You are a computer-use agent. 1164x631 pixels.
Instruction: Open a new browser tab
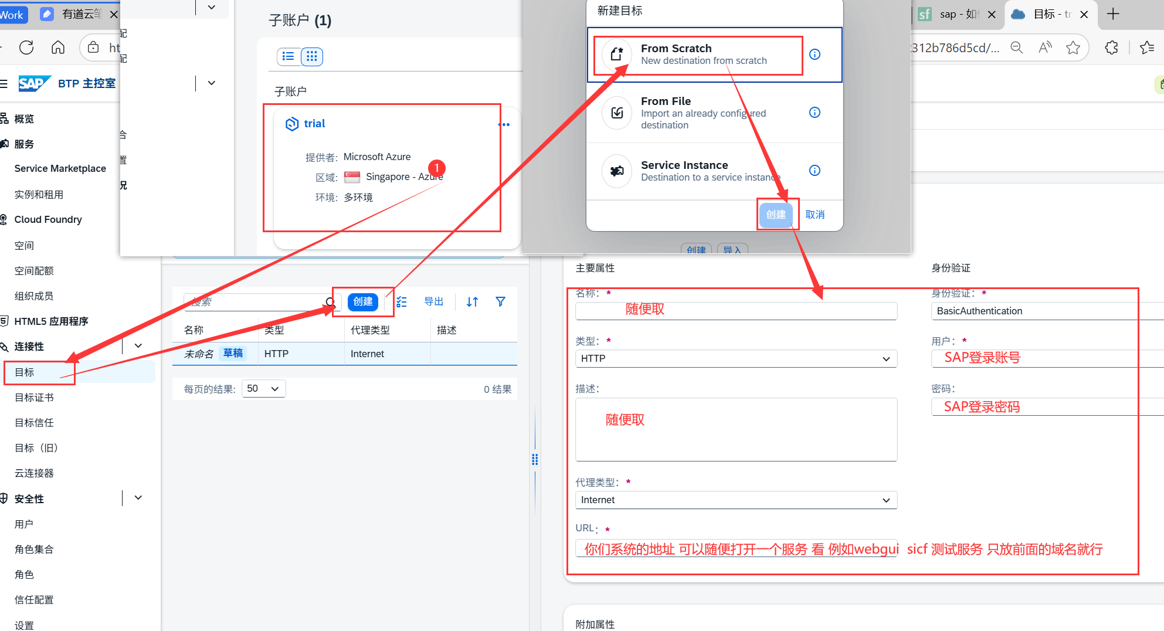(1113, 14)
